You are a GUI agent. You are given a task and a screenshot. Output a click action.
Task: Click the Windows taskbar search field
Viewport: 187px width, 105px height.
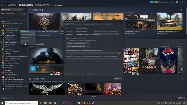point(21,103)
